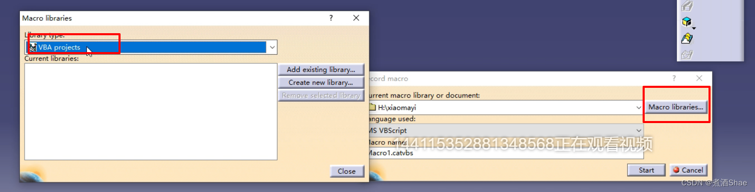Click the empty Current libraries list box
The width and height of the screenshot is (755, 192).
[x=151, y=112]
